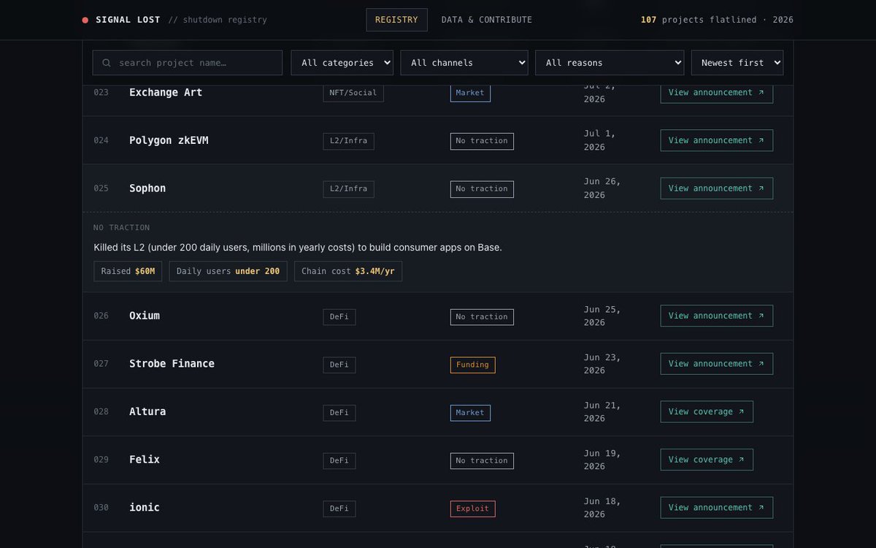
Task: View coverage for Altura
Action: (707, 411)
